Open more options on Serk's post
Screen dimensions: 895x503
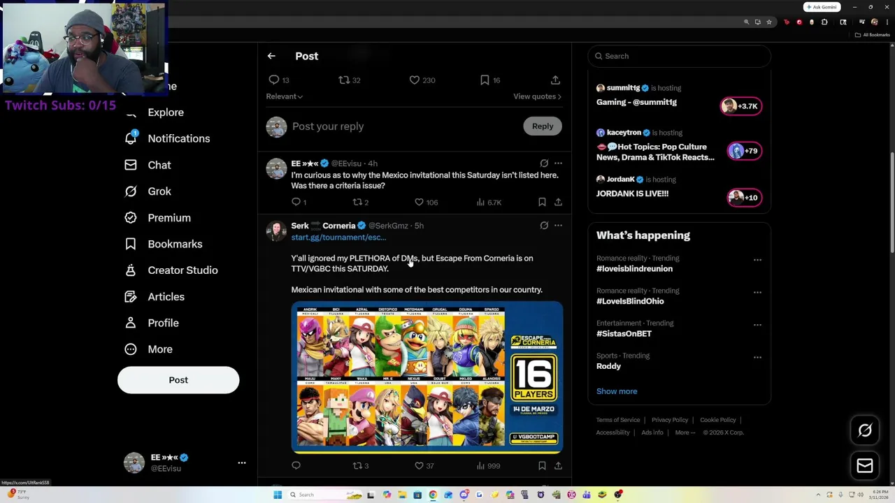click(558, 226)
